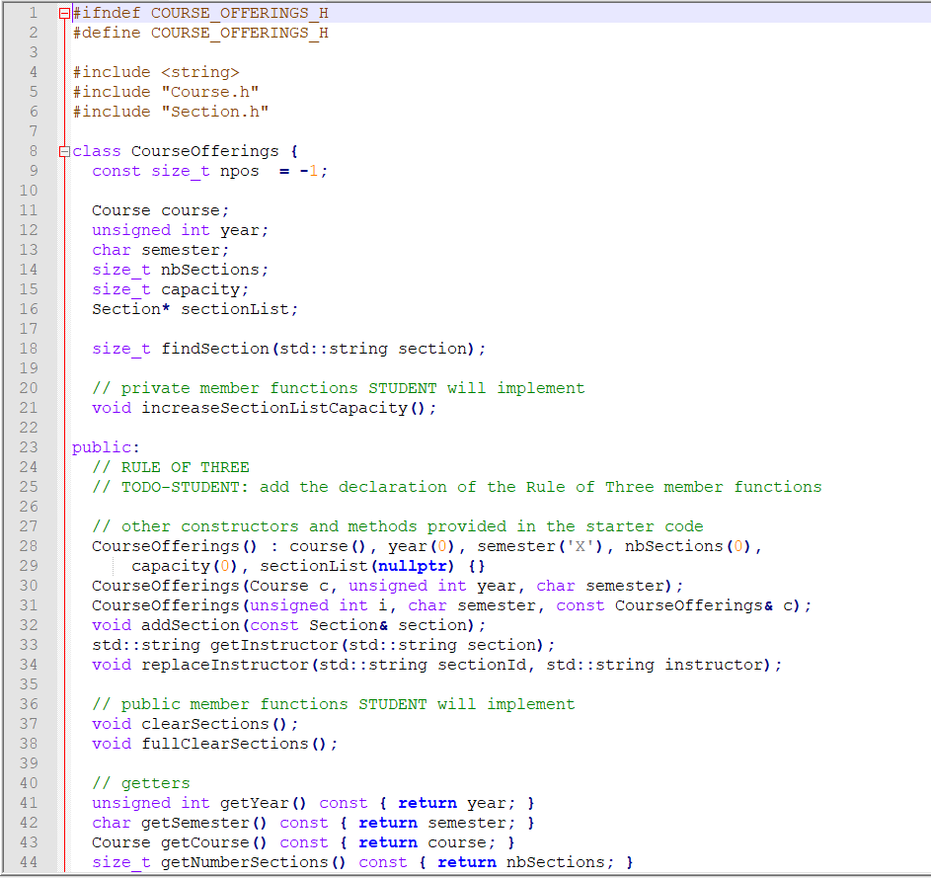Click 'const CourseOfferings& c' parameter on line 31
This screenshot has height=878, width=931.
click(674, 605)
